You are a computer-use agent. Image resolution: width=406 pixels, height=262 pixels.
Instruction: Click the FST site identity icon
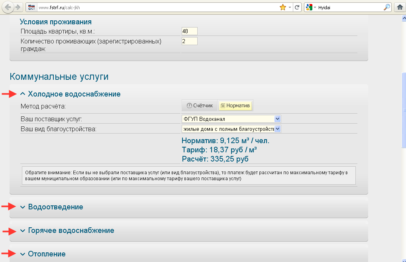click(31, 7)
